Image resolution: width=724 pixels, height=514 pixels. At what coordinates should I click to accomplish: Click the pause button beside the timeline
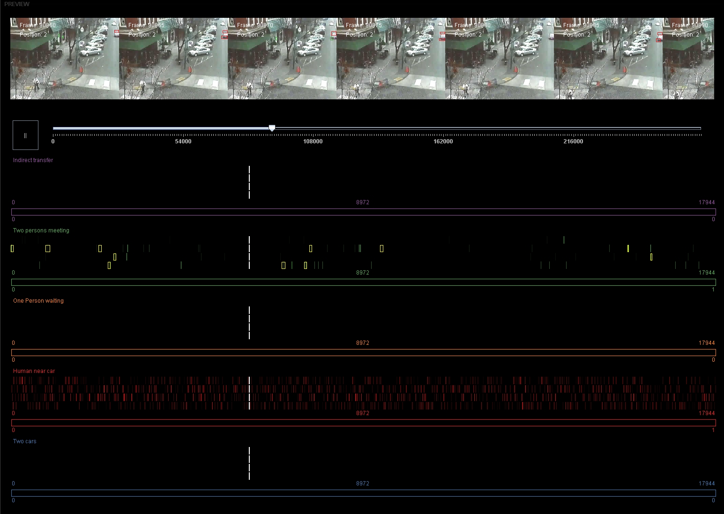[x=25, y=135]
